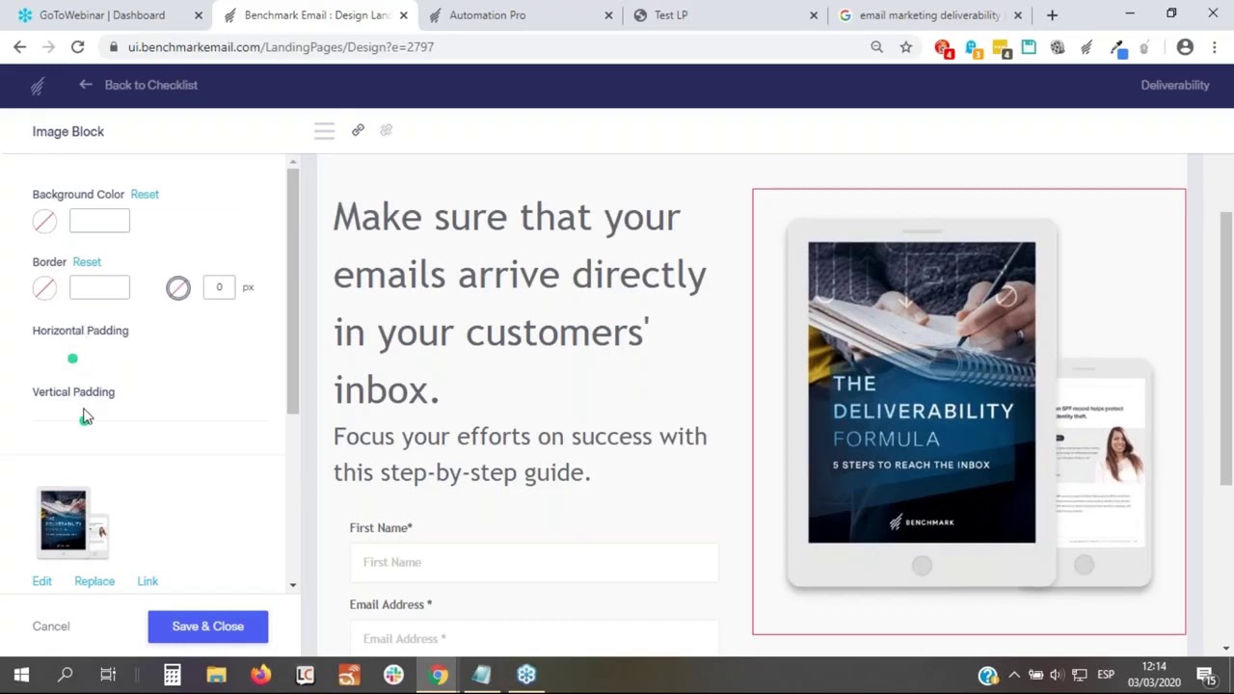
Task: Open the Chrome profile avatar icon
Action: pos(1185,46)
